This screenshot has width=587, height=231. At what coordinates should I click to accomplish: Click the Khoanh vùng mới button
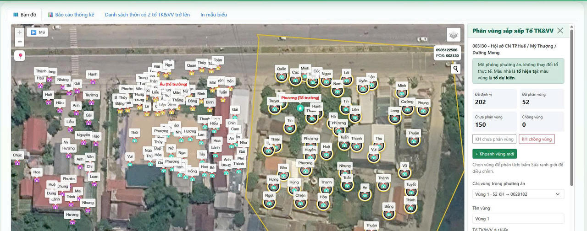coord(495,154)
